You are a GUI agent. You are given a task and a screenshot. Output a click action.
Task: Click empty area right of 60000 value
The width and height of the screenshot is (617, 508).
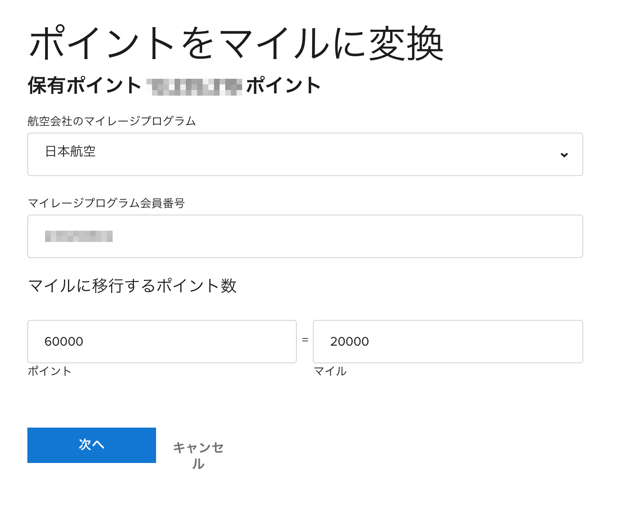[x=189, y=342]
